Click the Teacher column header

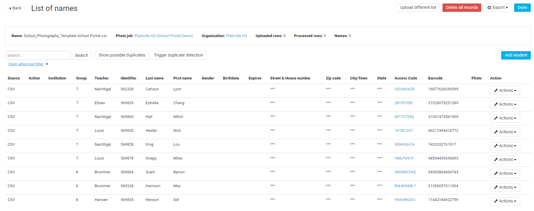[102, 78]
